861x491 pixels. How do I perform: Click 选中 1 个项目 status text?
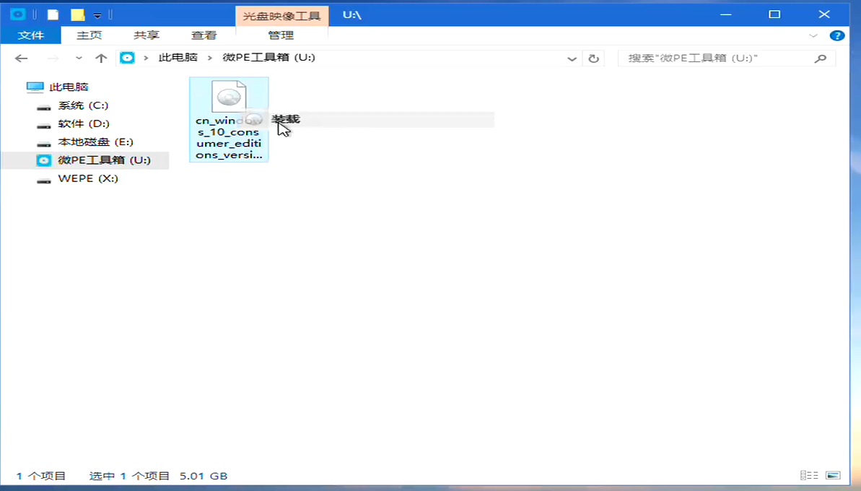pyautogui.click(x=130, y=476)
